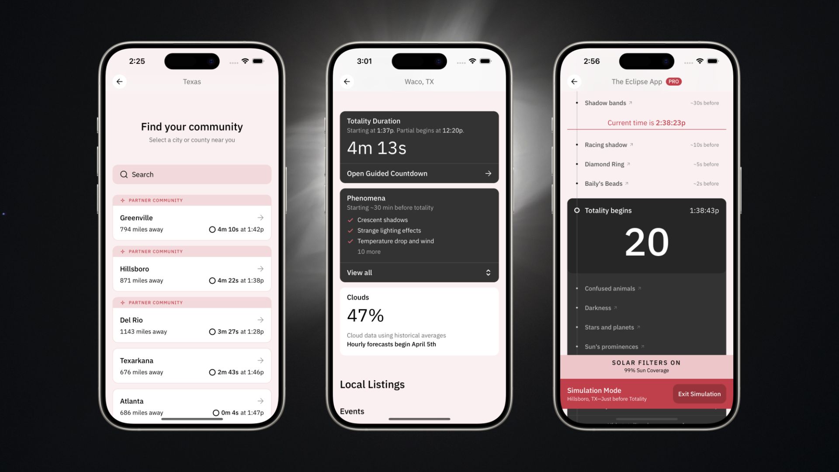Viewport: 839px width, 472px height.
Task: Tap the search input field
Action: pyautogui.click(x=191, y=174)
